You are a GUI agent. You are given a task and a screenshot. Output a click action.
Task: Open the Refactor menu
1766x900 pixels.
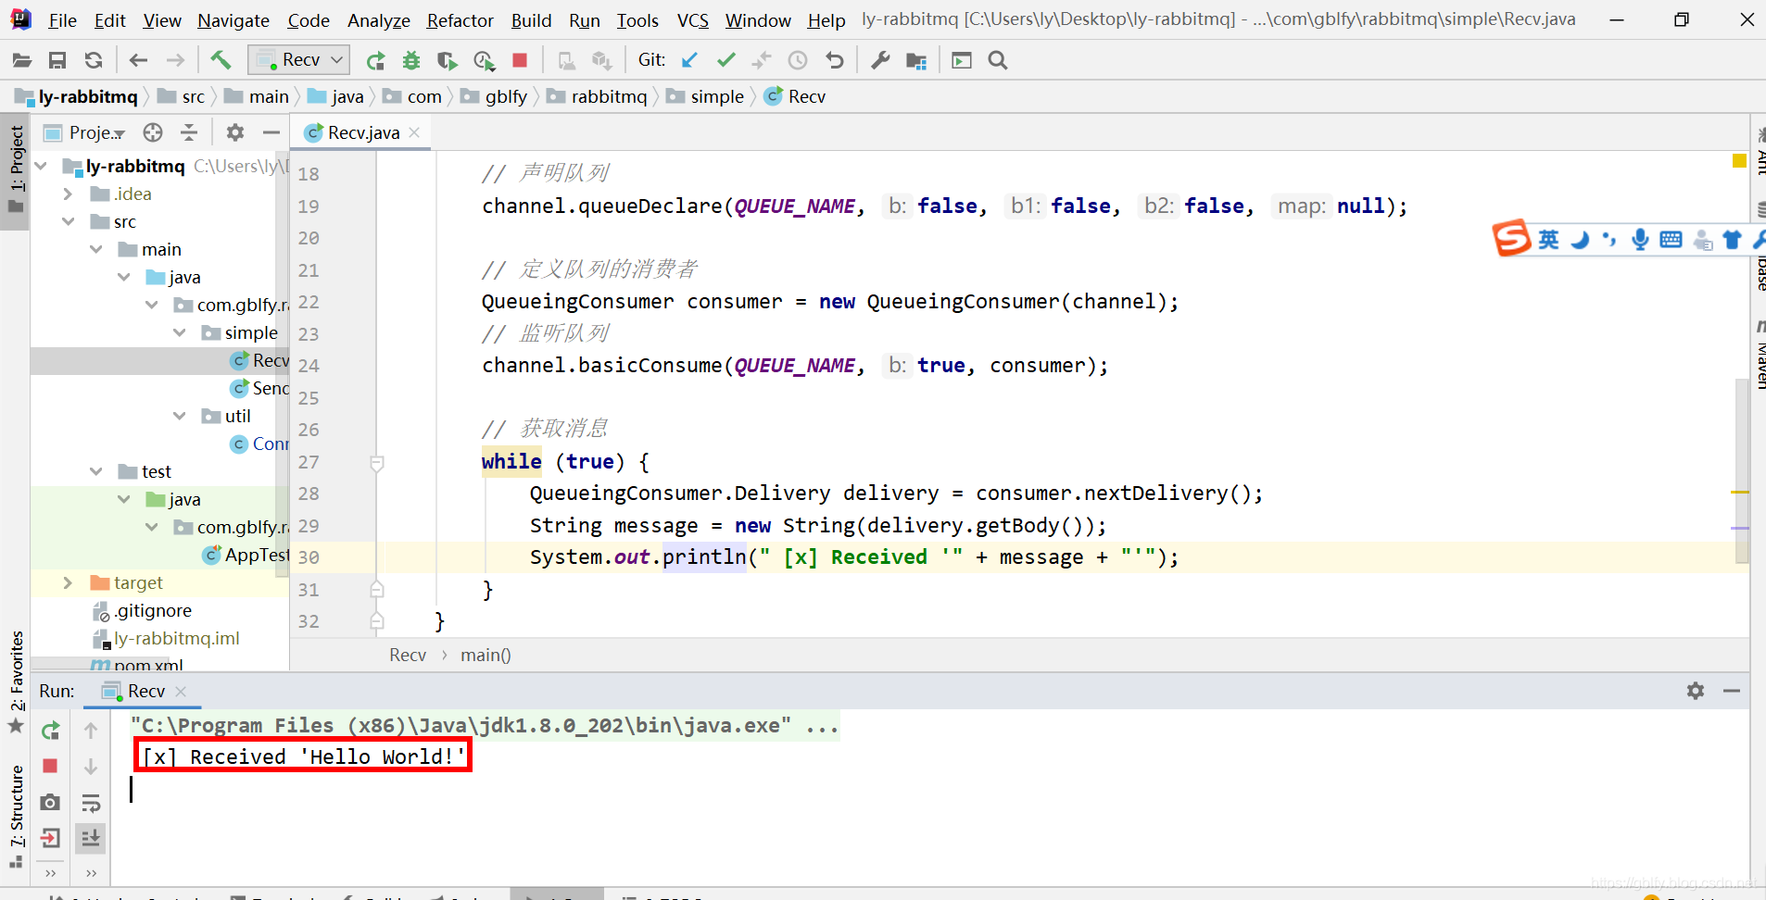click(x=460, y=20)
